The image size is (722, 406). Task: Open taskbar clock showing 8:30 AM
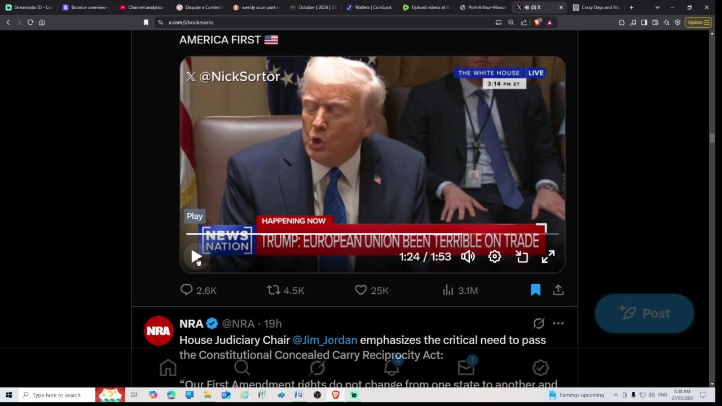[681, 395]
